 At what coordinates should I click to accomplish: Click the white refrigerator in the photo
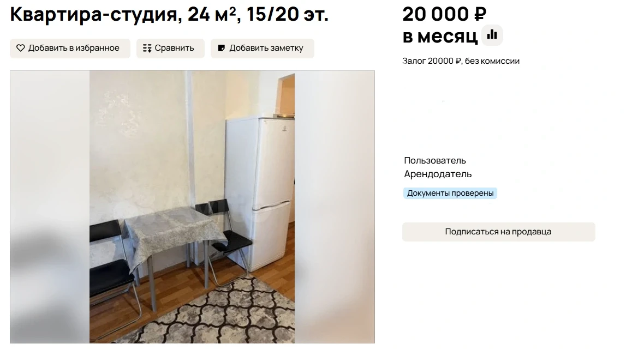tap(260, 193)
